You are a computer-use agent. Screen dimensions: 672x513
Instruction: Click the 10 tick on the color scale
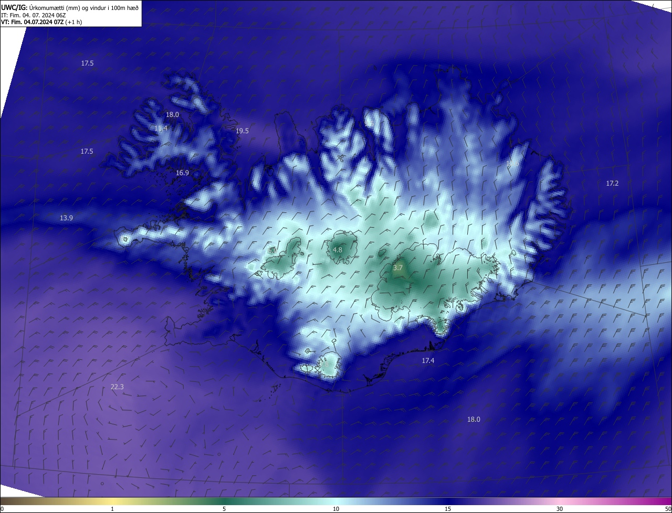336,509
